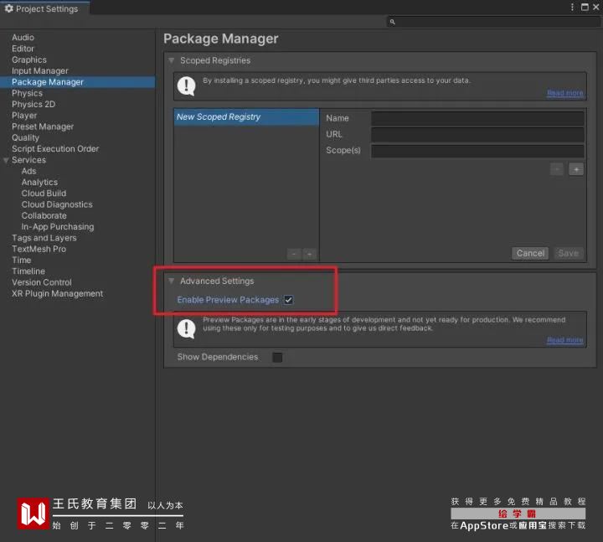Select Package Manager in sidebar

click(77, 82)
